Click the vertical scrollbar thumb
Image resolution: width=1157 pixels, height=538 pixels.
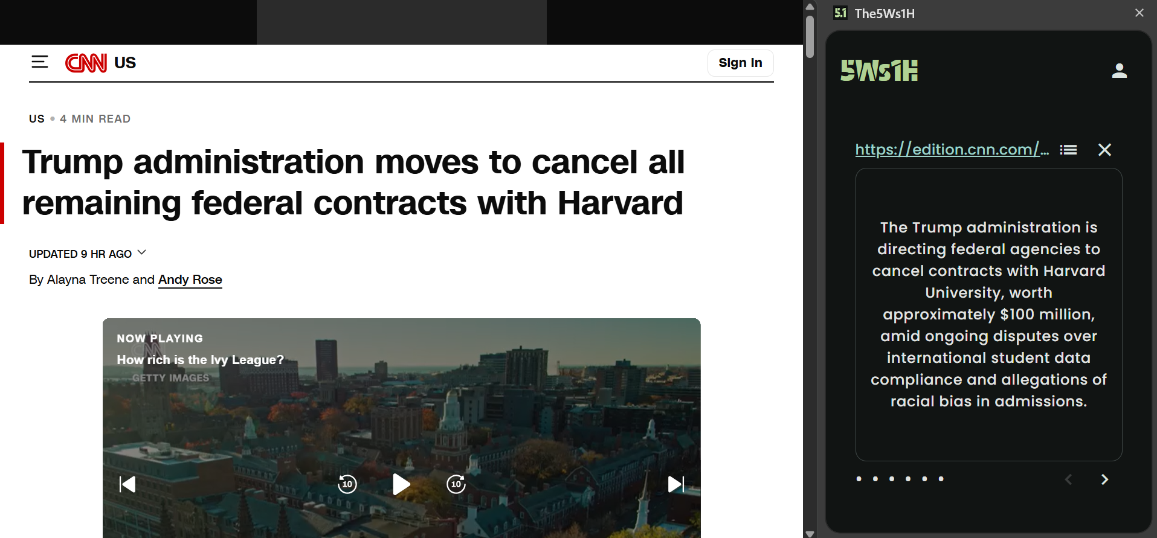click(810, 36)
